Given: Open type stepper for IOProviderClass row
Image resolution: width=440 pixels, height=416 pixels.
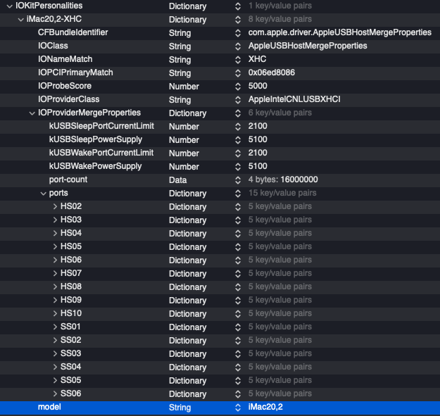Looking at the screenshot, I should click(238, 100).
